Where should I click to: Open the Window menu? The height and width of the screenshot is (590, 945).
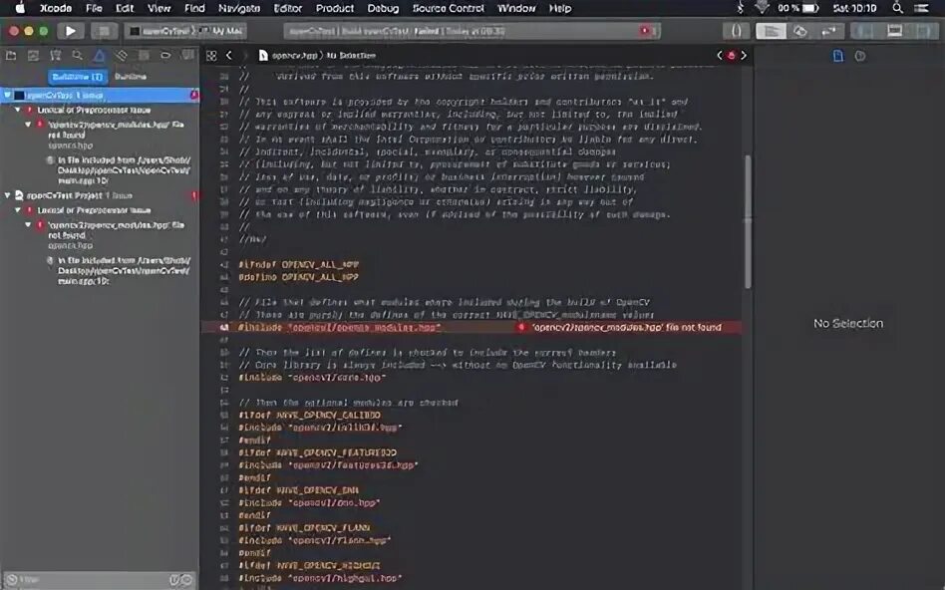516,8
